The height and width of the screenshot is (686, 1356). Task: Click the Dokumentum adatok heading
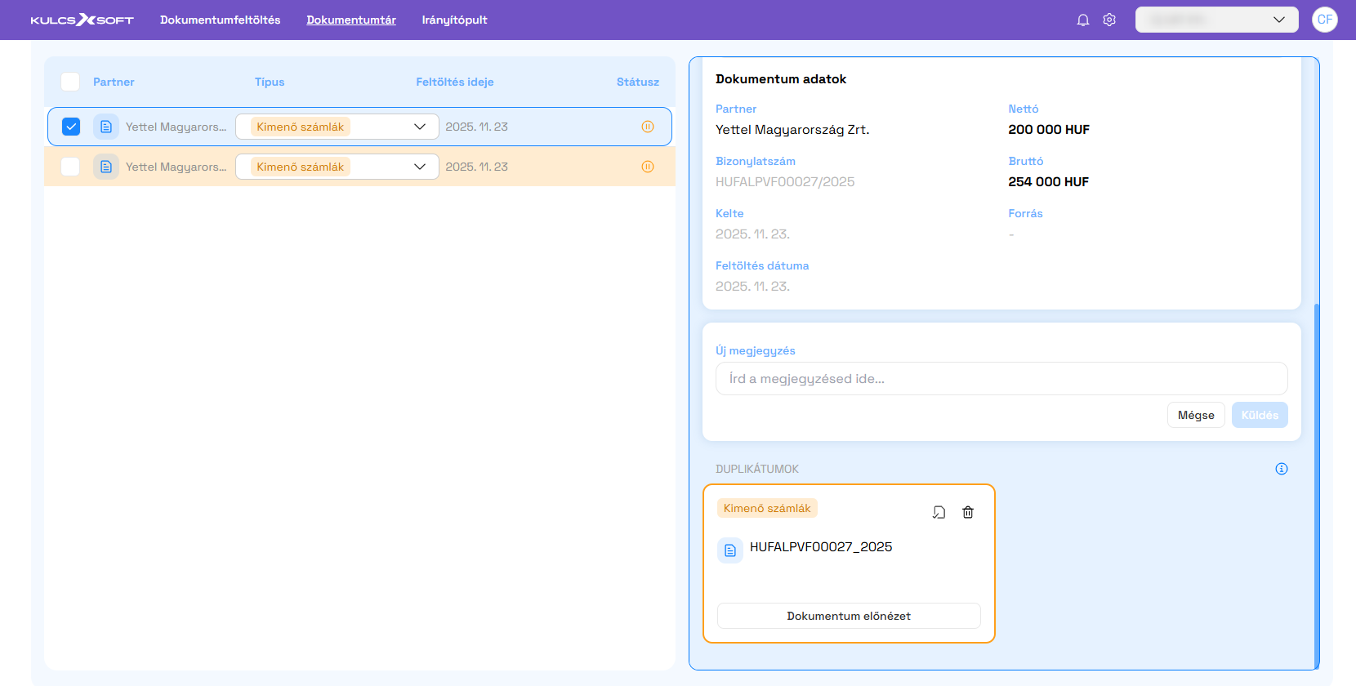781,79
